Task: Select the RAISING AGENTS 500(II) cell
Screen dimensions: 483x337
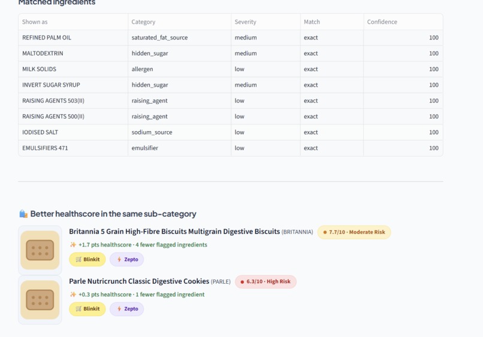Action: (x=73, y=116)
